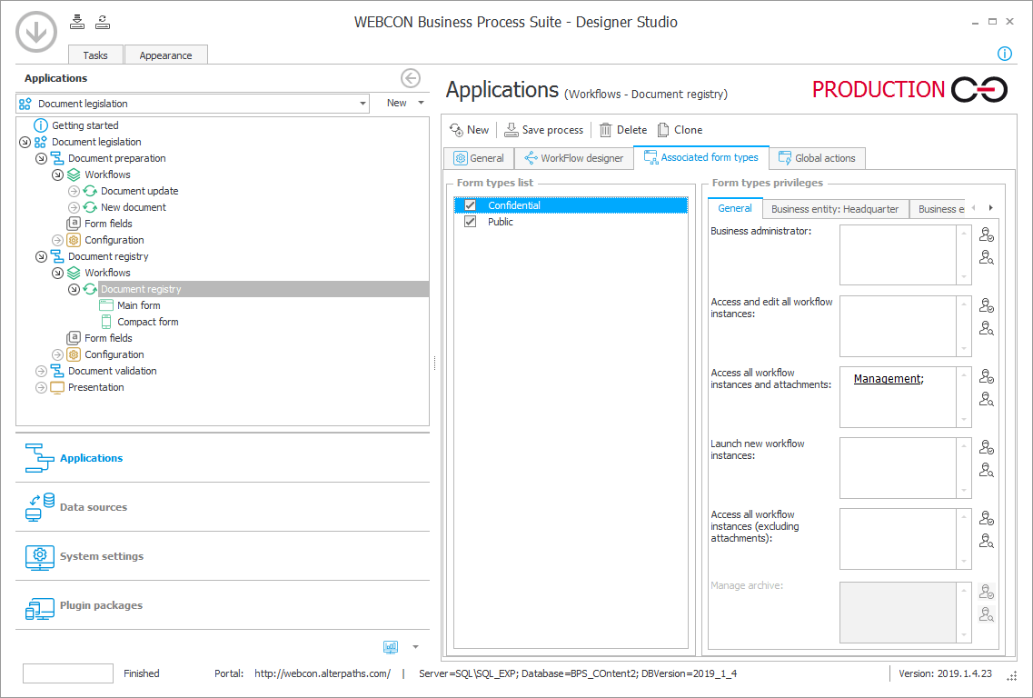Collapse the Document legislation tree node
The height and width of the screenshot is (698, 1033).
pos(25,142)
